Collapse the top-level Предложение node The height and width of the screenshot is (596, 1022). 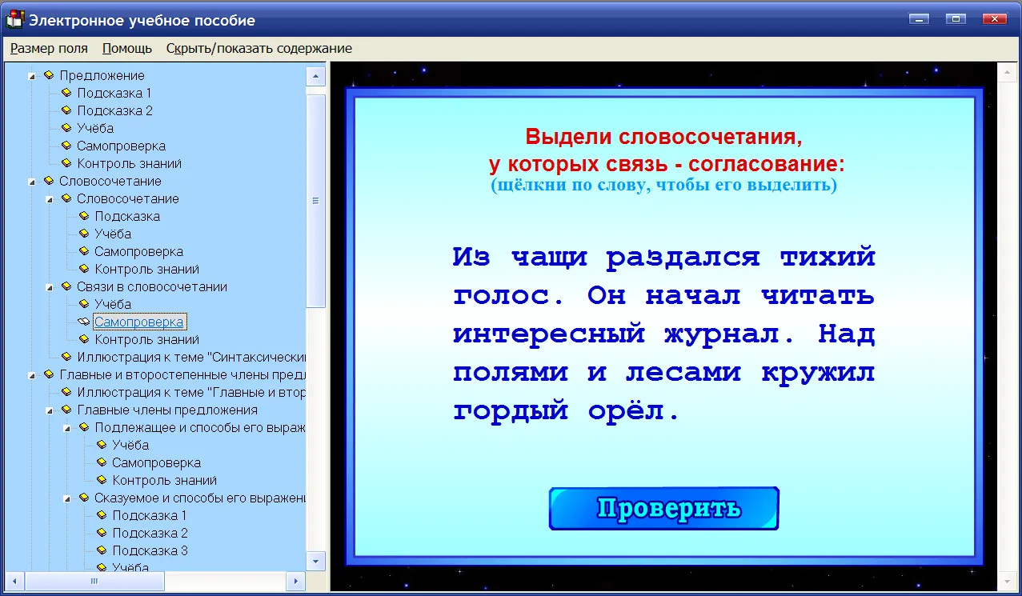[x=32, y=76]
